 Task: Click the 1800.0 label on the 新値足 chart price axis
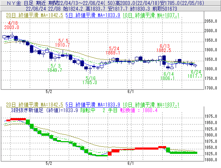coord(211,160)
